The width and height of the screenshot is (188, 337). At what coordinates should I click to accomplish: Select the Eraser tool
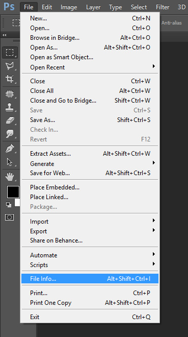10,121
